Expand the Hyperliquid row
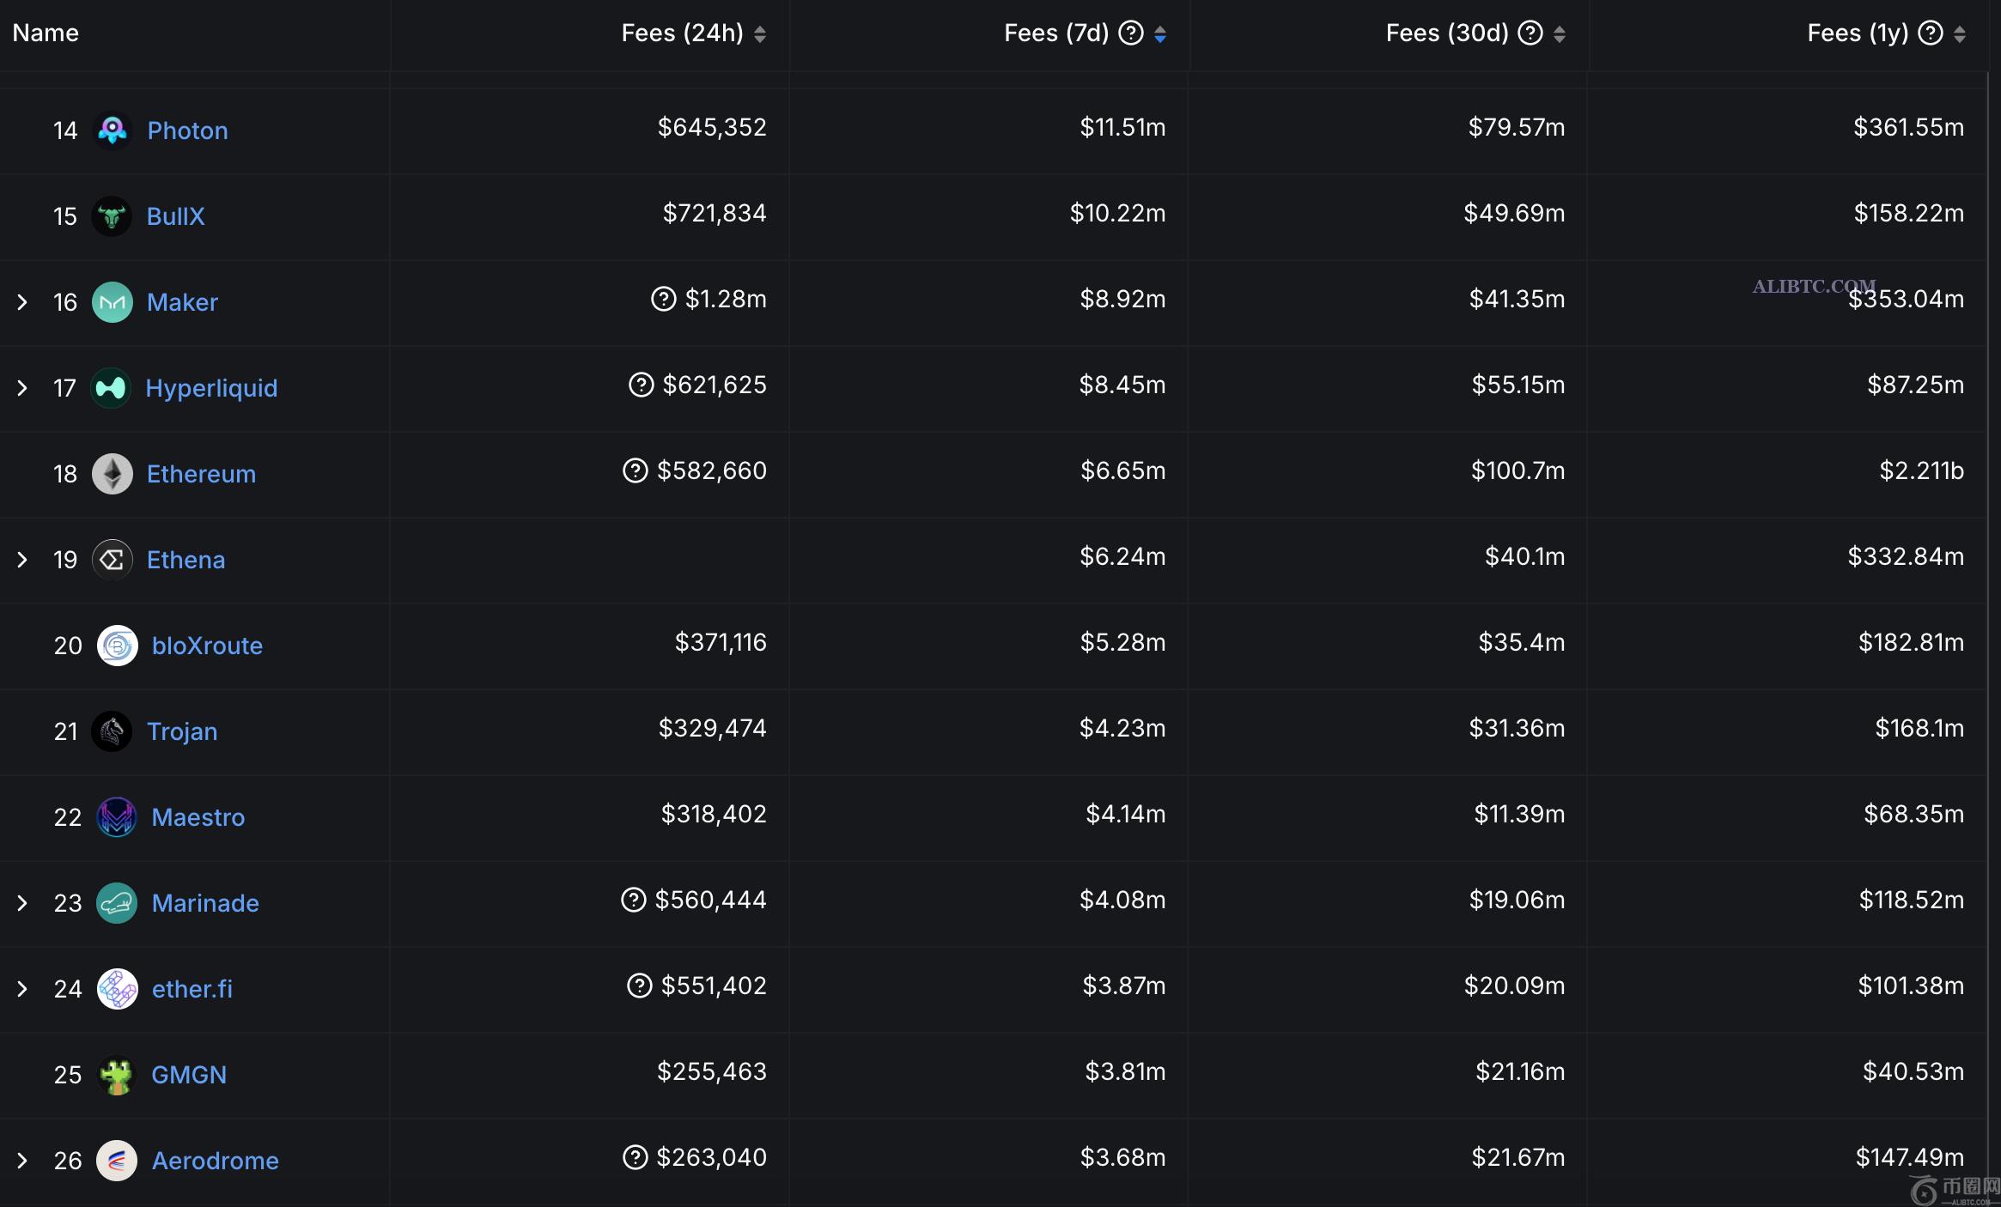Image resolution: width=2001 pixels, height=1207 pixels. pos(22,388)
